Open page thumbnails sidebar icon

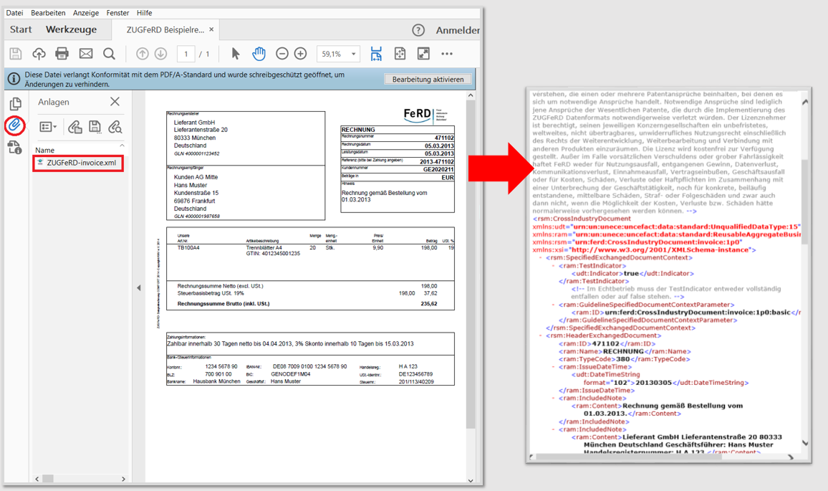[15, 103]
